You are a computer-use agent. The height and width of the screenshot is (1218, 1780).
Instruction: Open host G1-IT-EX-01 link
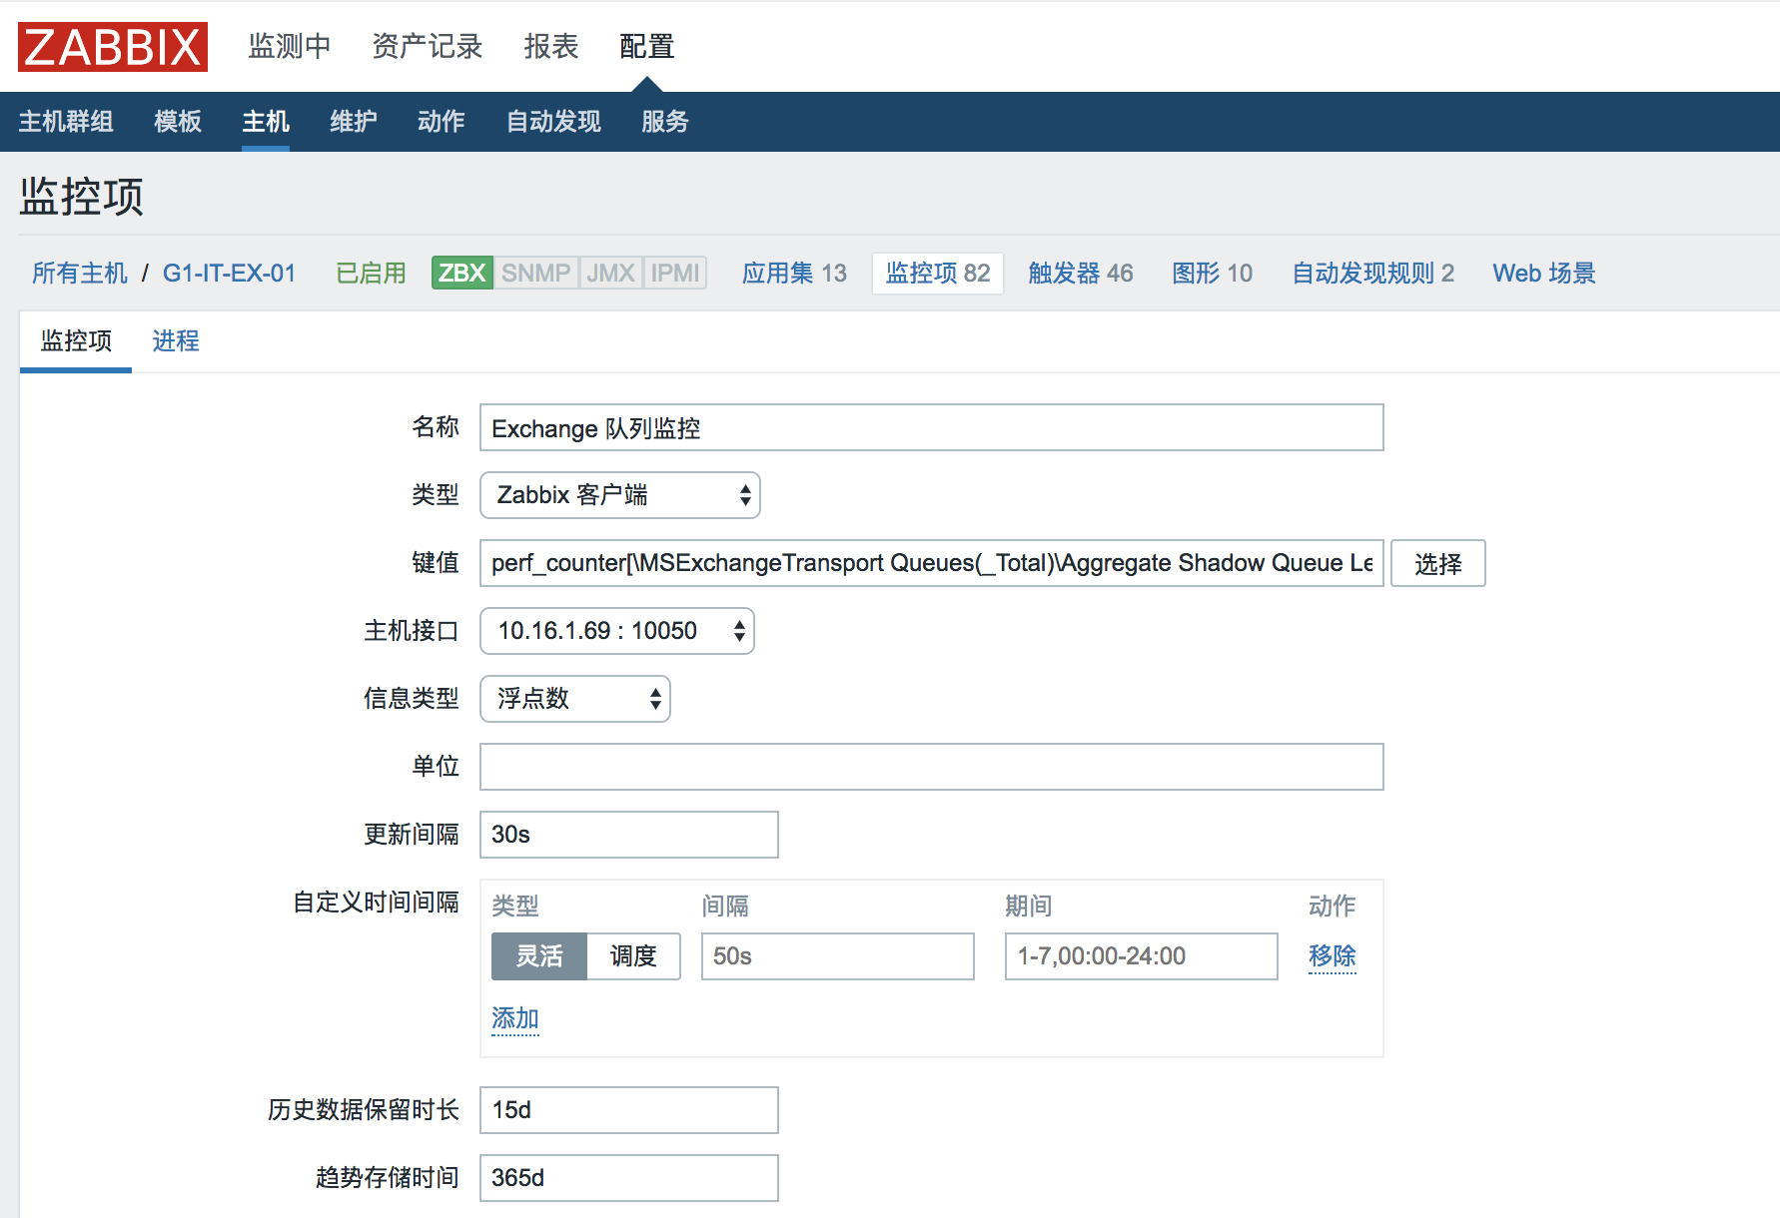pos(230,274)
